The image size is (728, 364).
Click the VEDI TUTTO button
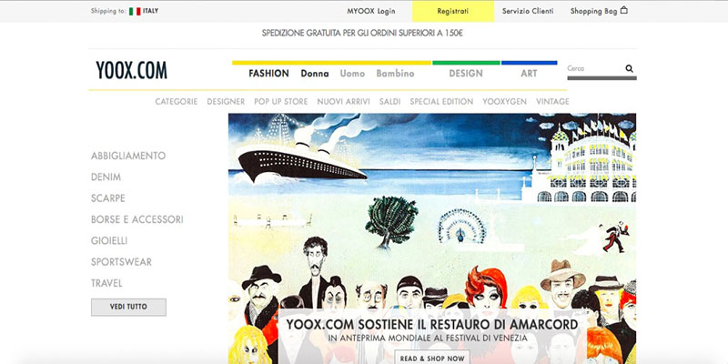pyautogui.click(x=128, y=307)
